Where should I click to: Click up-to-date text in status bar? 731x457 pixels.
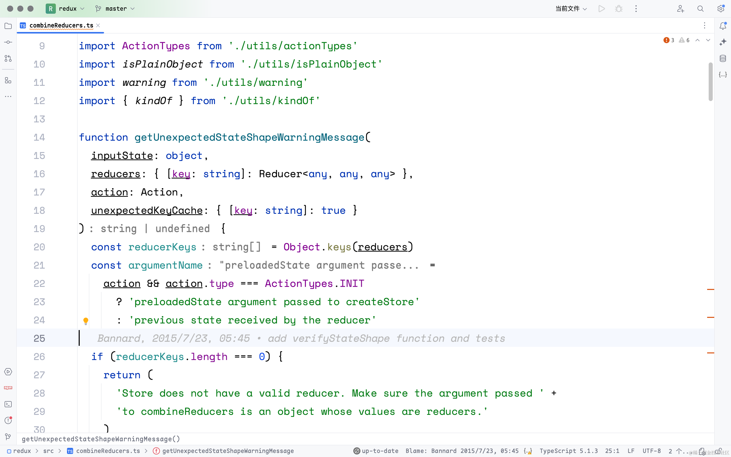380,451
